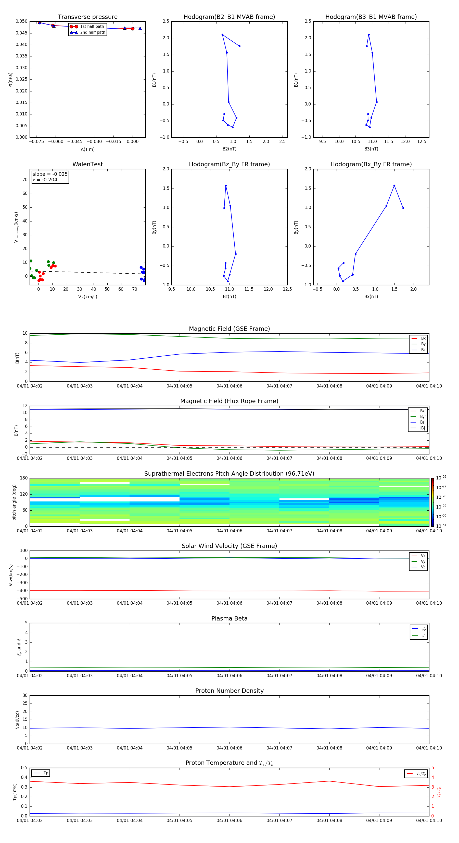Click the Bz legend entry in GSE plot
The height and width of the screenshot is (843, 459).
(419, 350)
